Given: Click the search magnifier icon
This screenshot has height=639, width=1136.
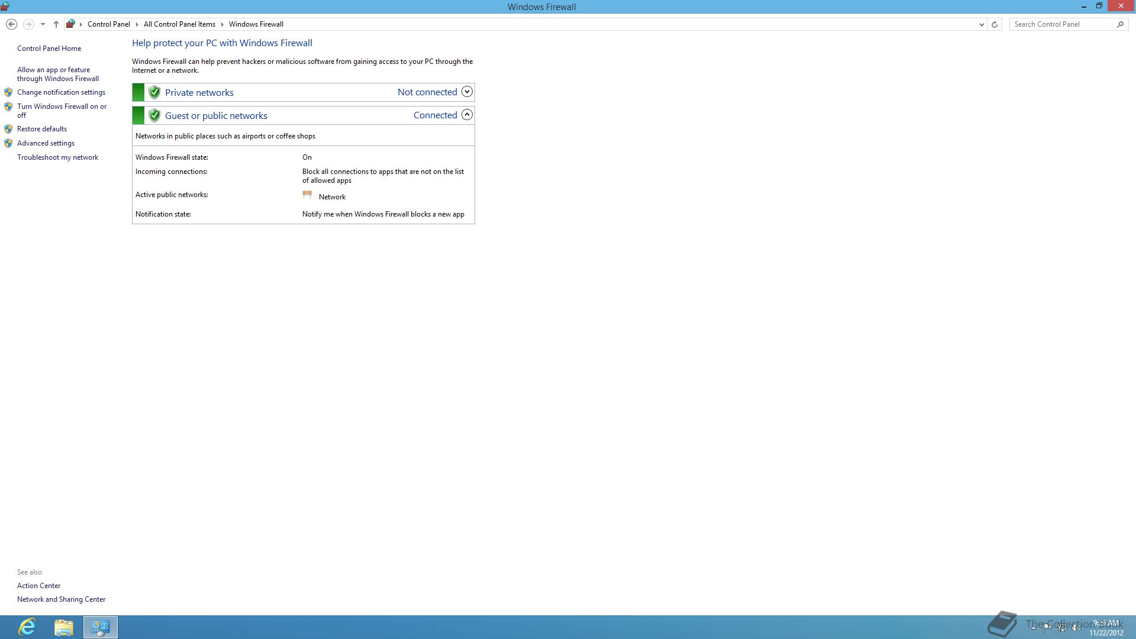Looking at the screenshot, I should point(1120,24).
